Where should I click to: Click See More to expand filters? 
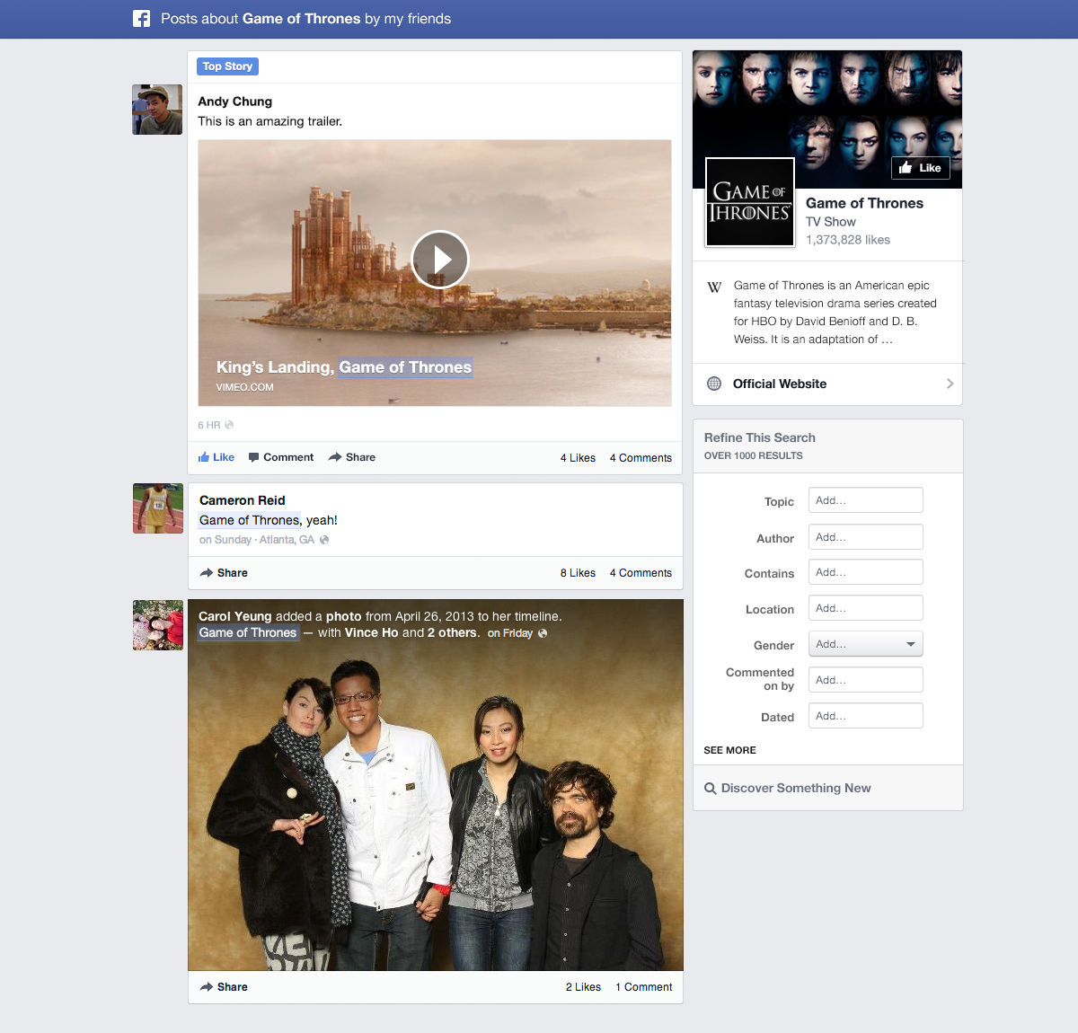pos(729,750)
